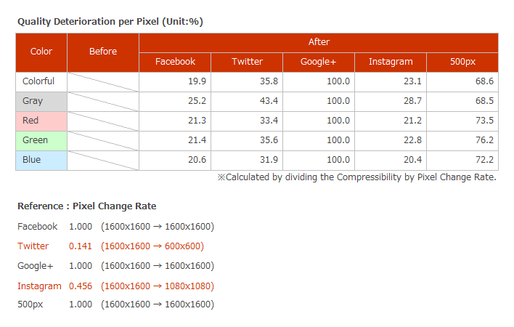Click the Color header cell
This screenshot has width=514, height=327.
(41, 52)
